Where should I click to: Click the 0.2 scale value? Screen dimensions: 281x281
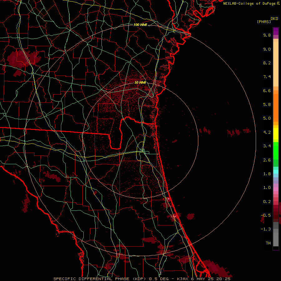(x=267, y=202)
